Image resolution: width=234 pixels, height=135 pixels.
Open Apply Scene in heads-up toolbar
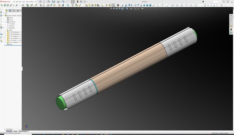point(138,9)
